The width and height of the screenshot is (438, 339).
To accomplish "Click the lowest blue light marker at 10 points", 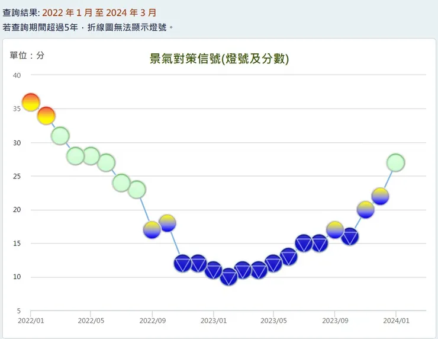I will tap(229, 277).
